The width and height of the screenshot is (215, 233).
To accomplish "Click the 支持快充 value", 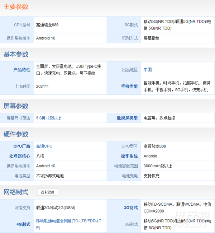I will tap(152, 176).
